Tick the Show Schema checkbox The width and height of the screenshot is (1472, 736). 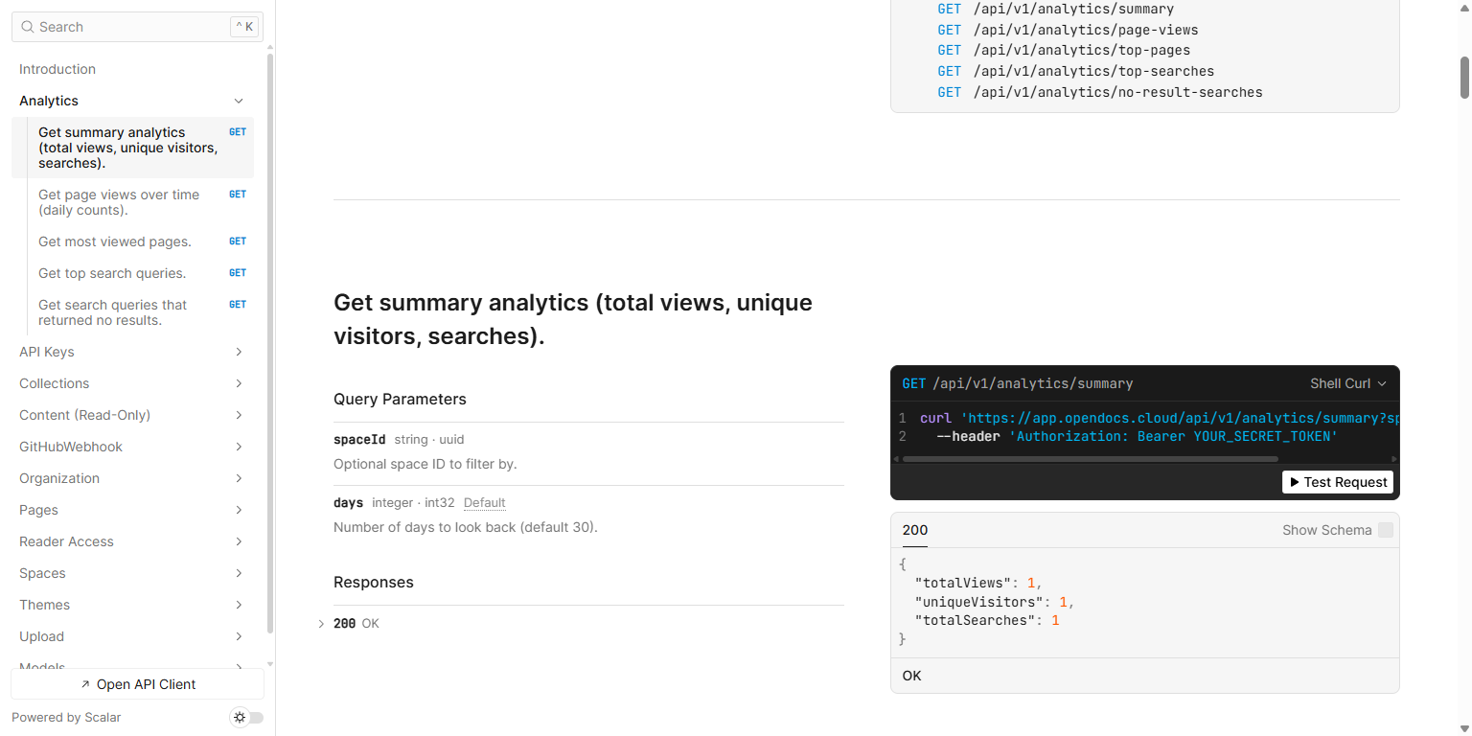point(1386,530)
